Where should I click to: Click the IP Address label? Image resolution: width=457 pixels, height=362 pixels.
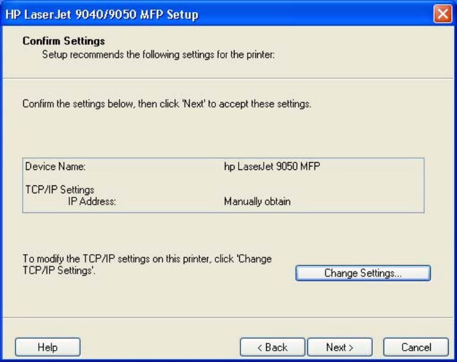coord(92,201)
